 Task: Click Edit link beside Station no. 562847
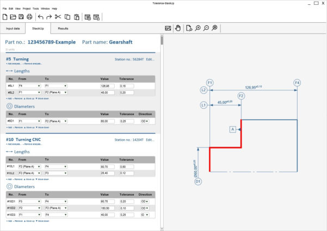click(x=151, y=59)
